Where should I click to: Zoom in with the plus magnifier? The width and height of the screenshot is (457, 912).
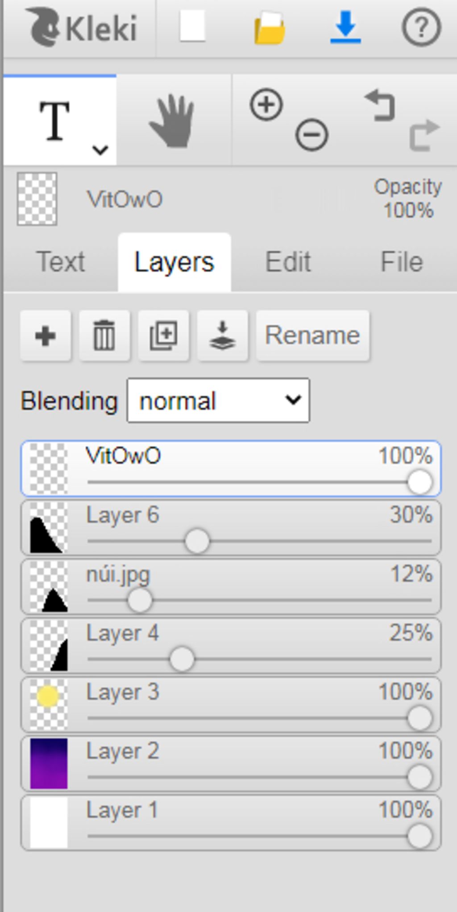click(266, 105)
